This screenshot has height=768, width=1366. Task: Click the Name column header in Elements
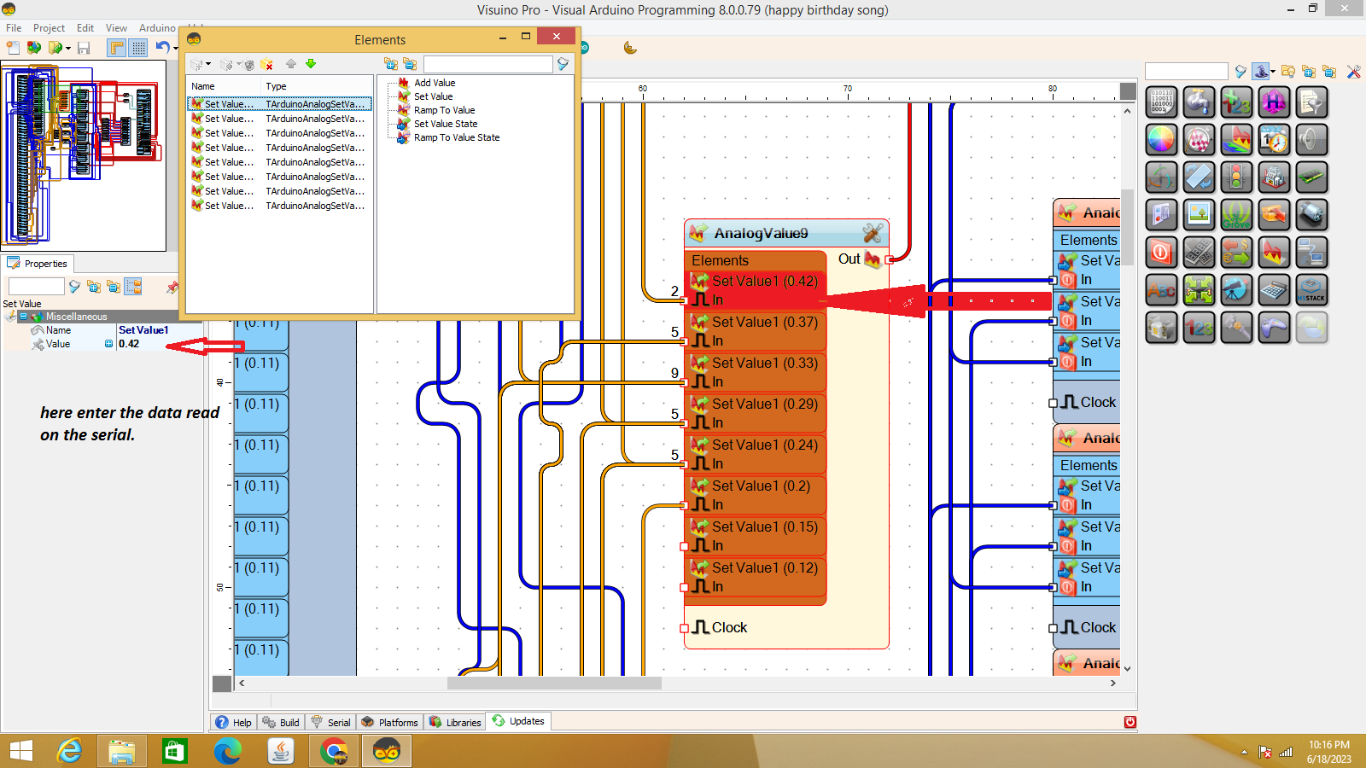click(x=224, y=86)
